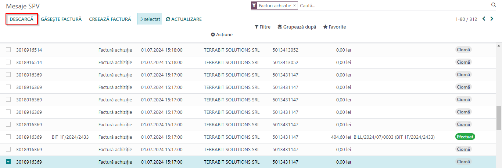Image resolution: width=502 pixels, height=168 pixels.
Task: Click GĂSEȘTE FACTURĂ button
Action: (61, 19)
